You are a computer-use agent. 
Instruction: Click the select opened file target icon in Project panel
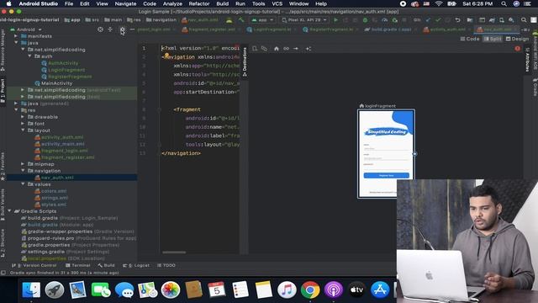tap(100, 29)
